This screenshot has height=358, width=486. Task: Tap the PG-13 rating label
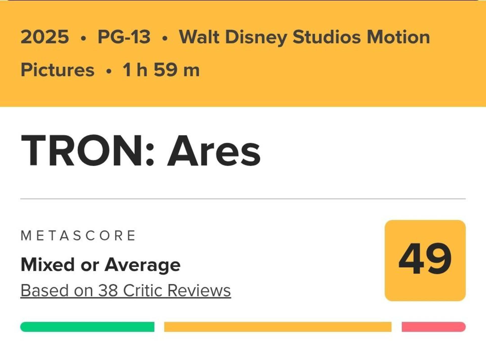click(124, 37)
